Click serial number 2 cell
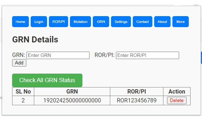 tap(23, 100)
